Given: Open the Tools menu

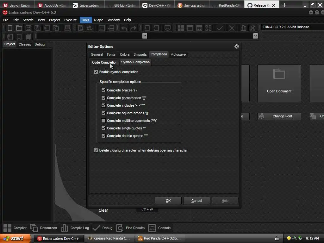Looking at the screenshot, I should (x=85, y=20).
